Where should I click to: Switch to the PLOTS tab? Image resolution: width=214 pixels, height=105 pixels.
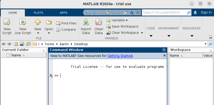(38, 13)
